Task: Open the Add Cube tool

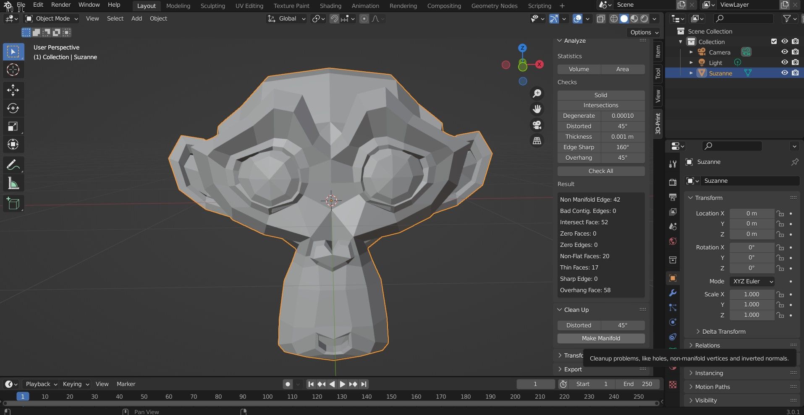Action: (x=13, y=204)
